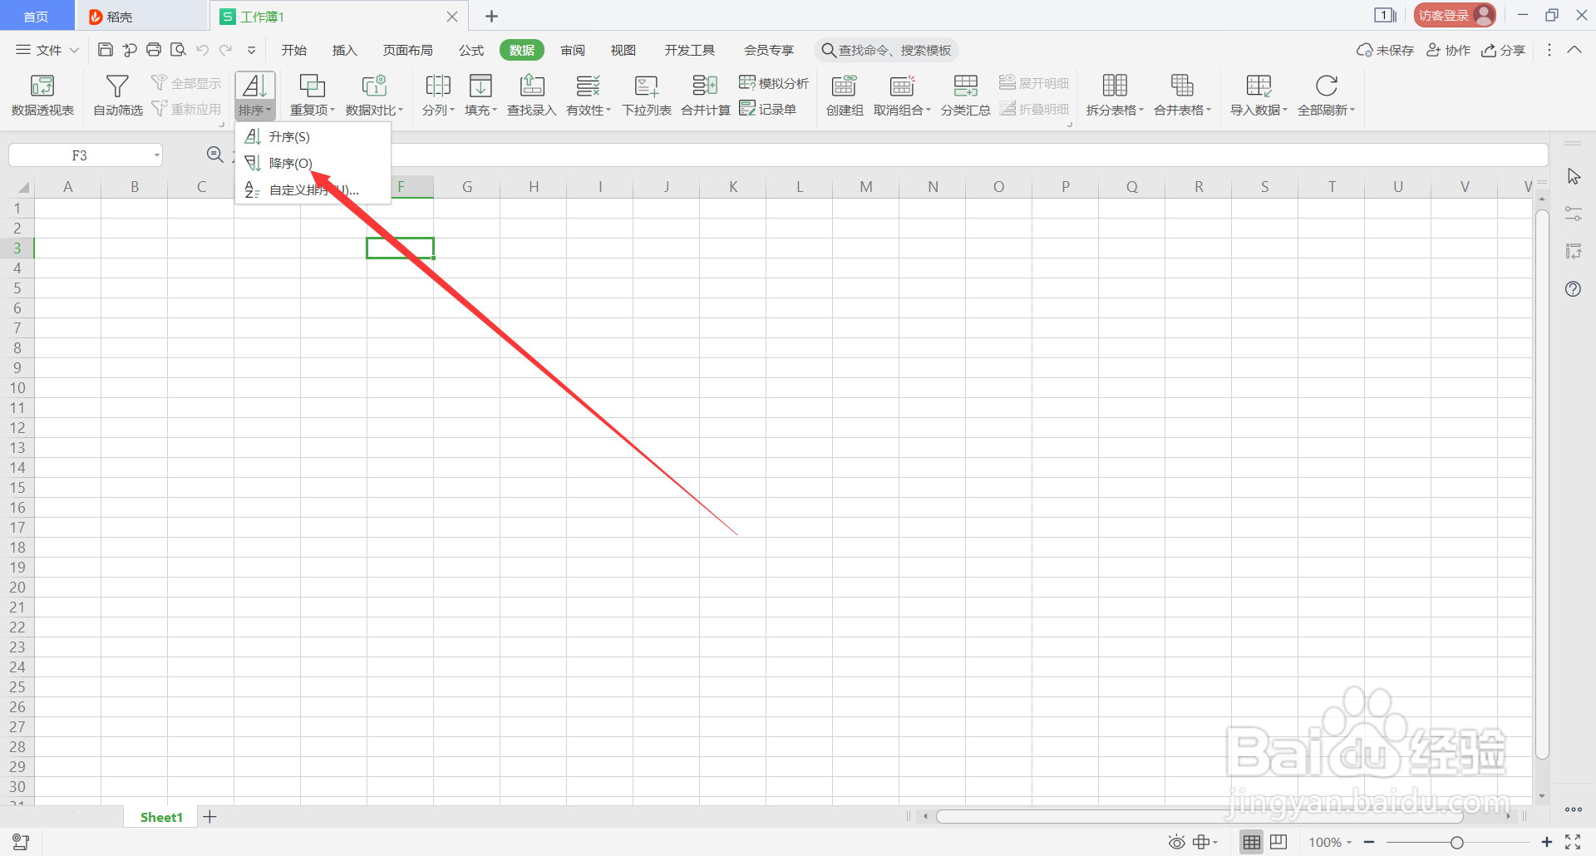The width and height of the screenshot is (1596, 856).
Task: Click the vertical scrollbar thumb
Action: [1542, 484]
